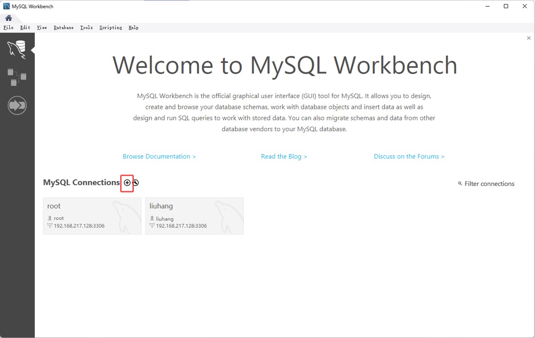The height and width of the screenshot is (338, 535).
Task: Select the MySQL connections dolphin sidebar icon
Action: [17, 49]
